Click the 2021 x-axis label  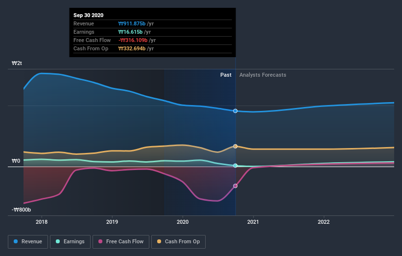pos(253,222)
